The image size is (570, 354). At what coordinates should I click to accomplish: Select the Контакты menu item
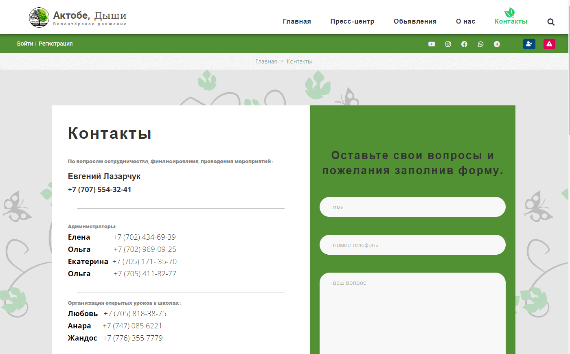511,22
